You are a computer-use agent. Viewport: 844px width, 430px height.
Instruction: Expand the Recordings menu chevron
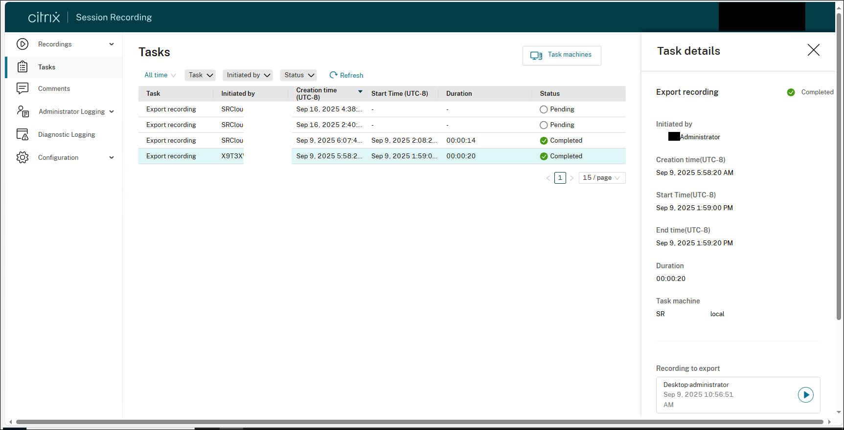click(112, 44)
